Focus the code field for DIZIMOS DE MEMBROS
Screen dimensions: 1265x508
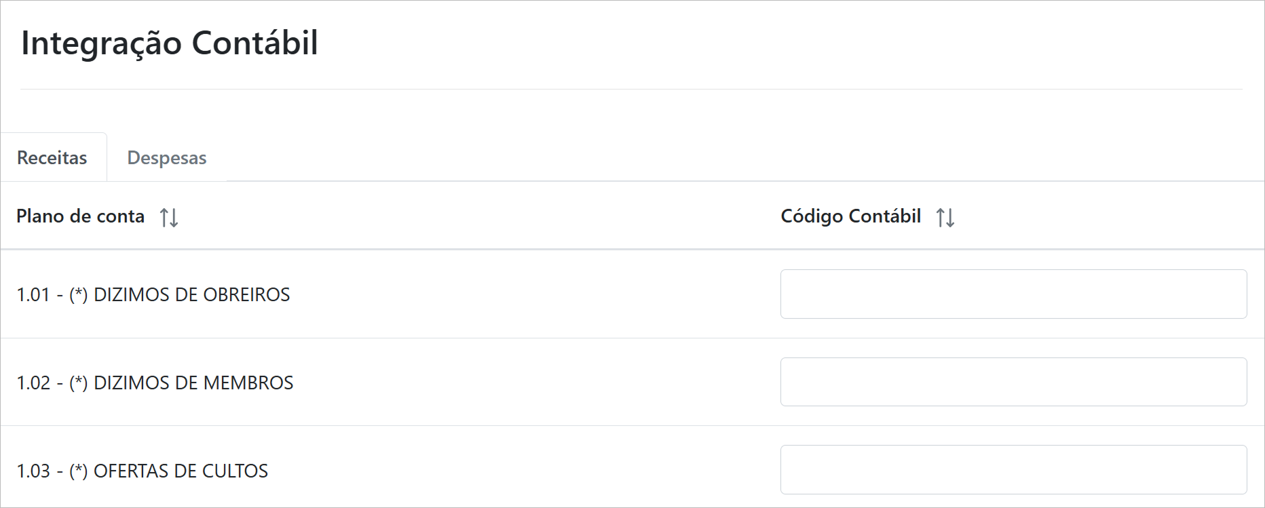(x=1013, y=382)
